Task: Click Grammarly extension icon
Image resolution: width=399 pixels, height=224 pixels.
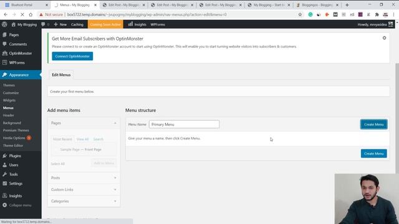Action: 310,15
